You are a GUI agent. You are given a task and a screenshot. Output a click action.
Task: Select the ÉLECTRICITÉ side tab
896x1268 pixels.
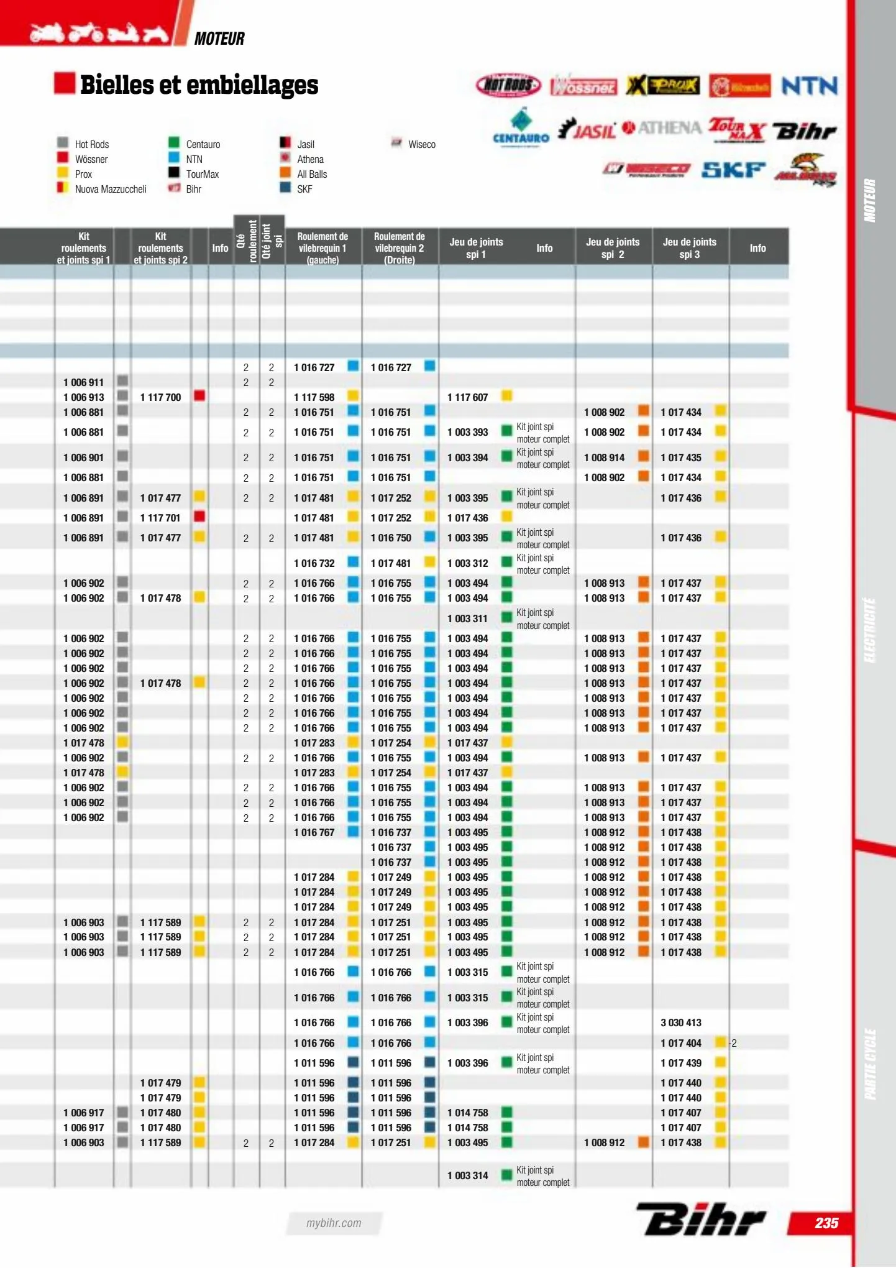pyautogui.click(x=871, y=630)
